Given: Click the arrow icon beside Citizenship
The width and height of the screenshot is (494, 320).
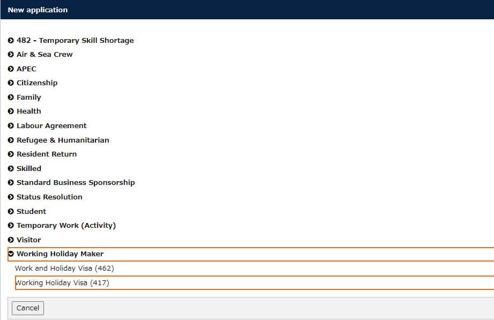Looking at the screenshot, I should click(11, 83).
